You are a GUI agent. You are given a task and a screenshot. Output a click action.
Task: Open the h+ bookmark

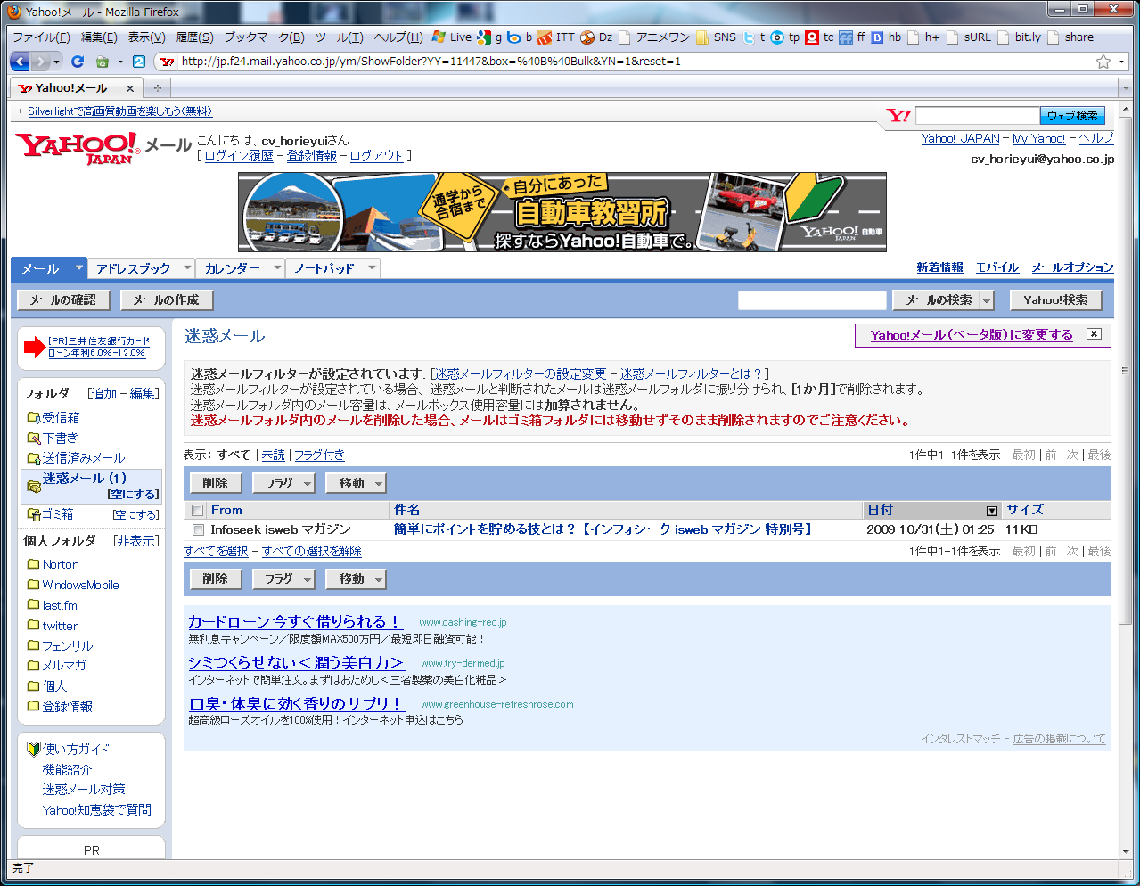pyautogui.click(x=924, y=37)
